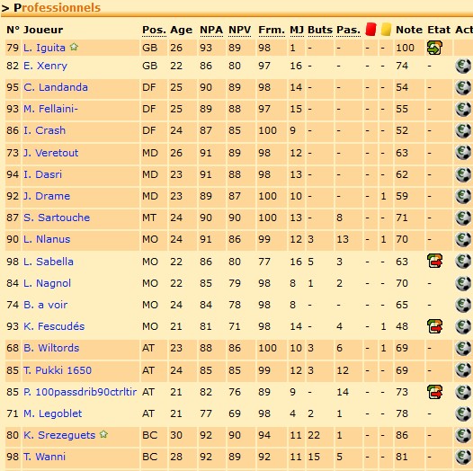473x471 pixels.
Task: Click the Frm. column header
Action: click(272, 30)
